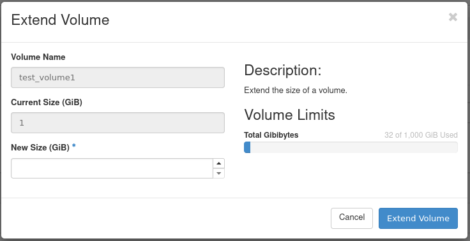Screen dimensions: 470x241
Task: Close the Extend Volume dialog with the X
Action: click(453, 17)
